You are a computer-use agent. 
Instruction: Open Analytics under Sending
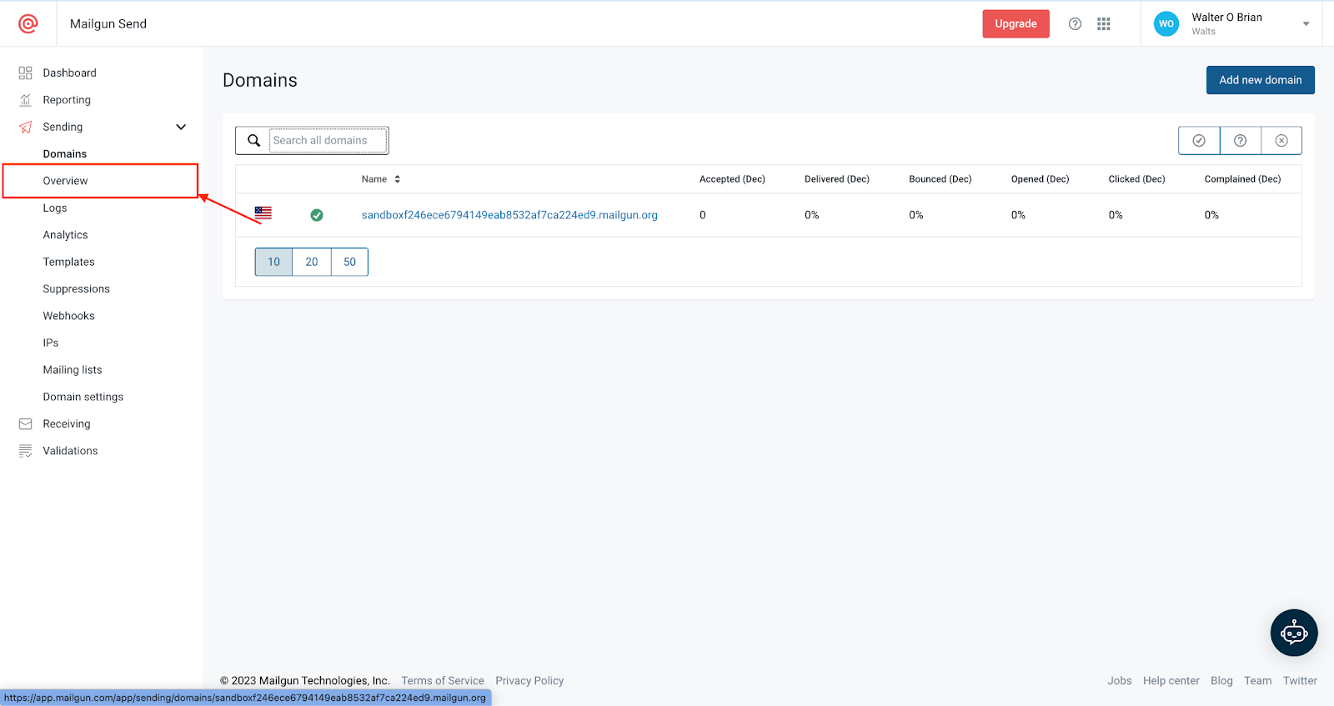point(65,235)
